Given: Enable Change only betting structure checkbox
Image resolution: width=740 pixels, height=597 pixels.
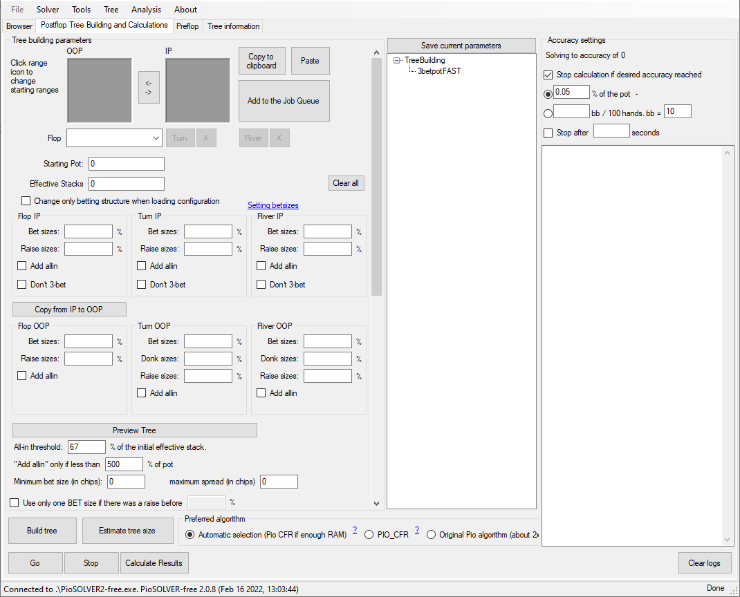Looking at the screenshot, I should (x=26, y=201).
